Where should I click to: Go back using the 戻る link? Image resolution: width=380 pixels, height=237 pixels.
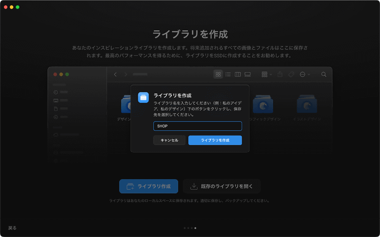tap(12, 228)
